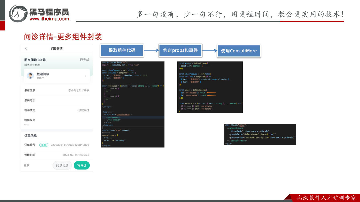Click the 病情描述 label

pos(29,120)
